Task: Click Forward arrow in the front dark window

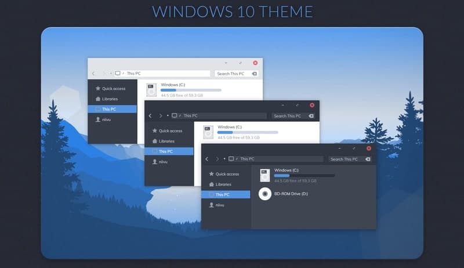Action: [217, 159]
